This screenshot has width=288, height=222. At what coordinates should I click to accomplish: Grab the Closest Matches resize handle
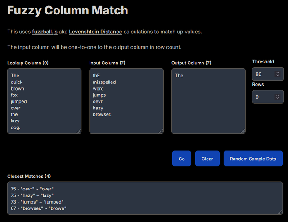280,213
